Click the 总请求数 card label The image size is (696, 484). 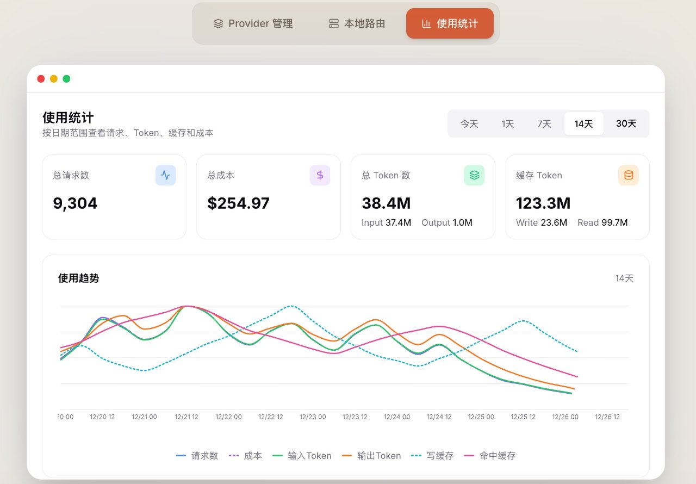tap(71, 176)
